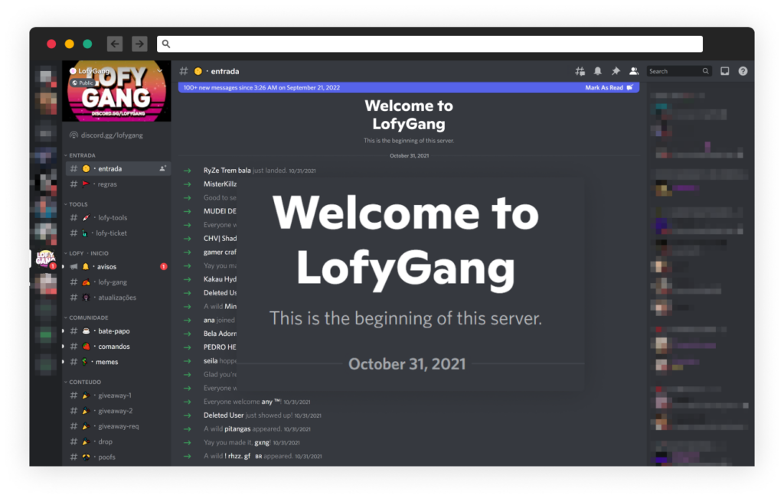Open the Threads icon in channel header
This screenshot has width=784, height=498.
580,71
